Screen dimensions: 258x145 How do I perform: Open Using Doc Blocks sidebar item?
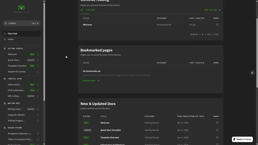[16, 115]
